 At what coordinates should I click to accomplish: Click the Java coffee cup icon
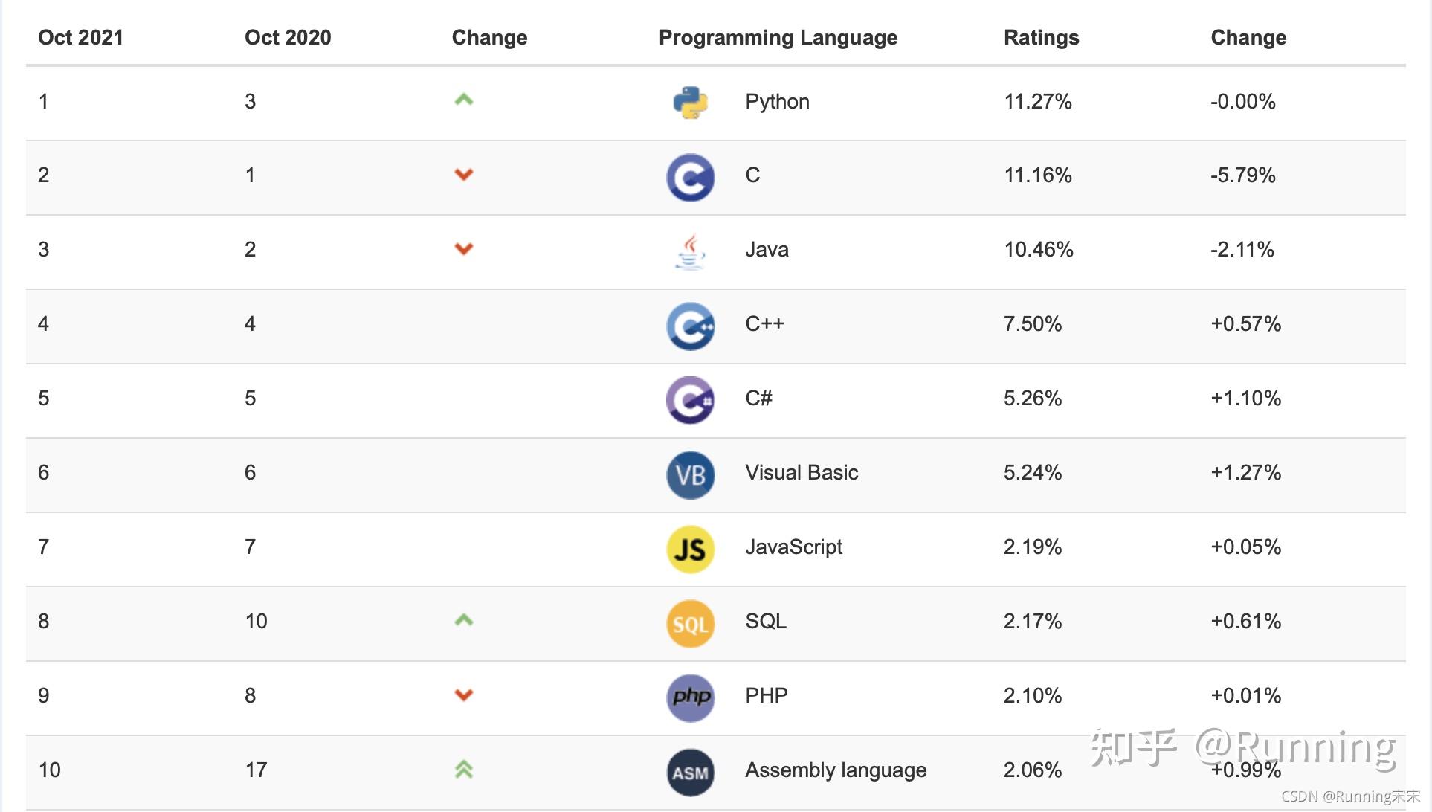tap(690, 252)
